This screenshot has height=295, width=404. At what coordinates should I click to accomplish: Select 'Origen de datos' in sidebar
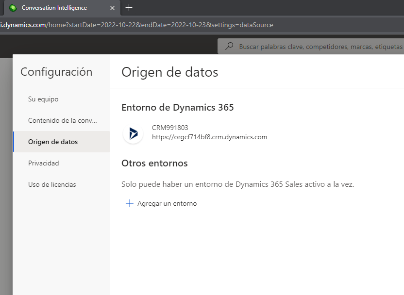pos(53,142)
